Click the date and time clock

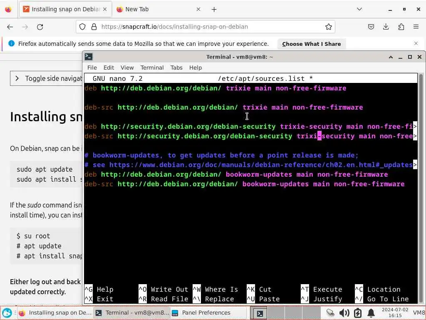tap(395, 312)
